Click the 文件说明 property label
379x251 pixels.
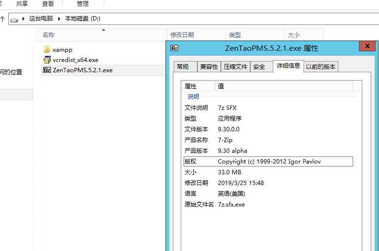196,108
